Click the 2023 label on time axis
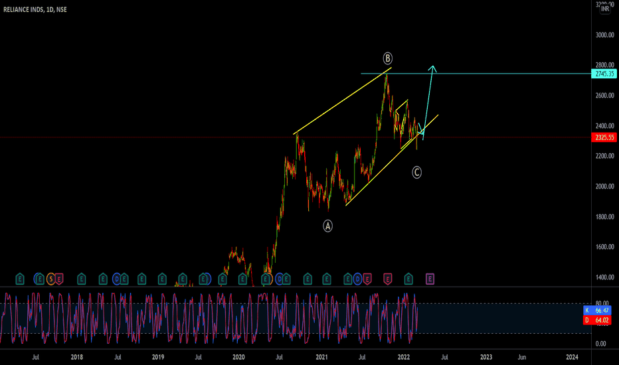 [x=486, y=357]
